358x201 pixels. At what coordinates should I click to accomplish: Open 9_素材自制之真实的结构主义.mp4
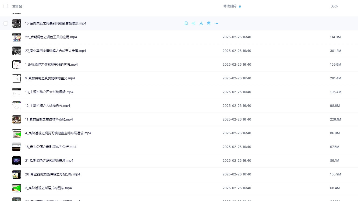tap(50, 78)
